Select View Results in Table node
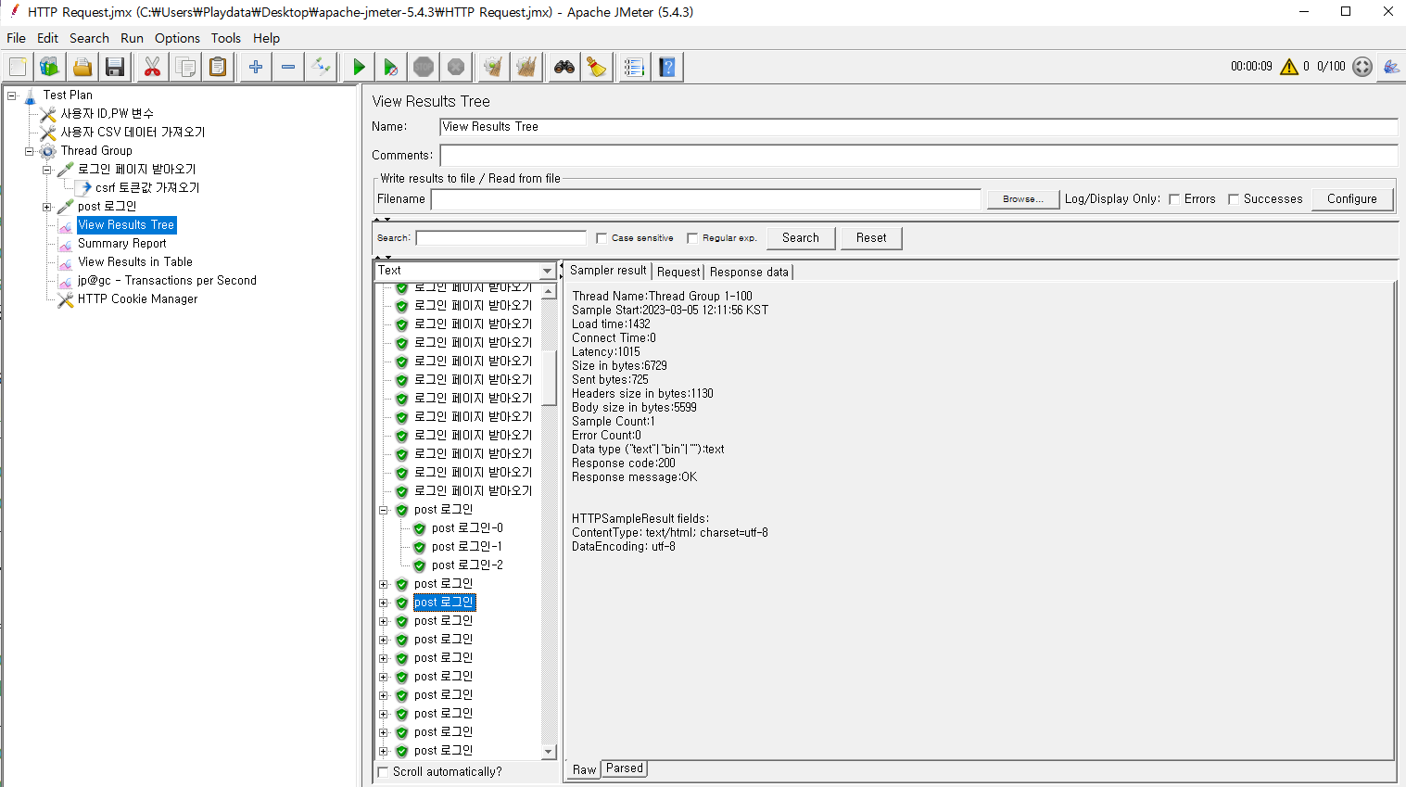The height and width of the screenshot is (787, 1406). [135, 261]
